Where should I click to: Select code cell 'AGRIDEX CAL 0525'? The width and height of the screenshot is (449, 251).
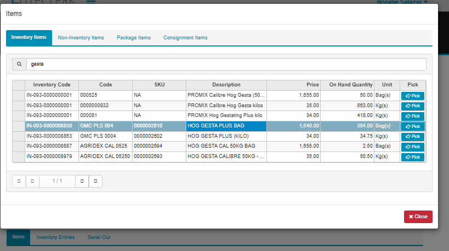[x=106, y=146]
